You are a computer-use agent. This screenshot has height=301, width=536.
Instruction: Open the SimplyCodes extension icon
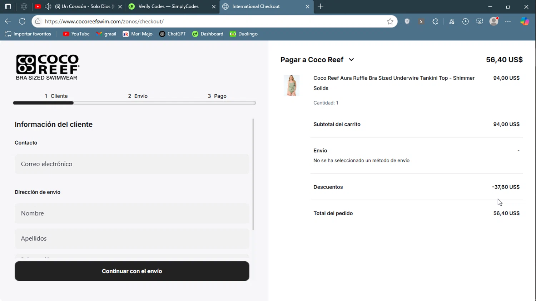[x=421, y=21]
